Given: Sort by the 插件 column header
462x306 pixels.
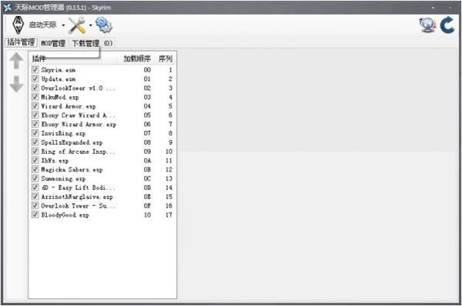Looking at the screenshot, I should click(38, 59).
